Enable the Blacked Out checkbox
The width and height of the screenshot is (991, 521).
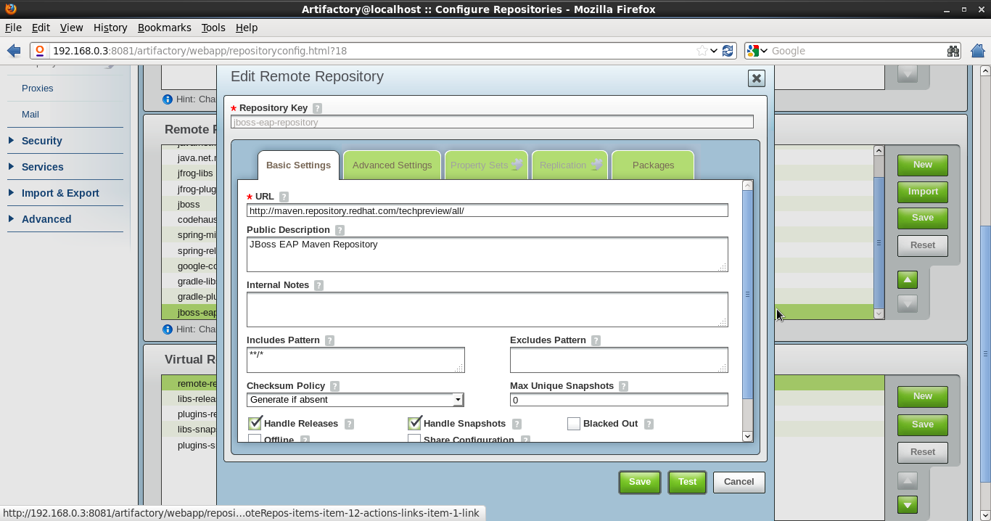[574, 424]
